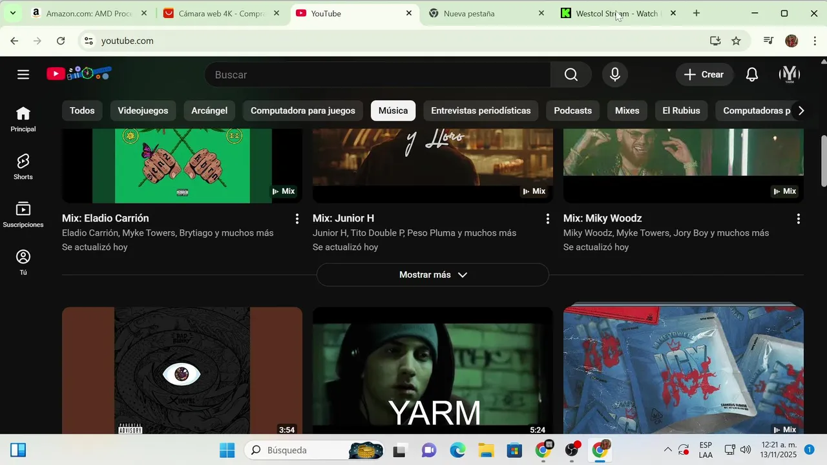
Task: Open the Mix: Miky Woodz title link
Action: click(602, 218)
